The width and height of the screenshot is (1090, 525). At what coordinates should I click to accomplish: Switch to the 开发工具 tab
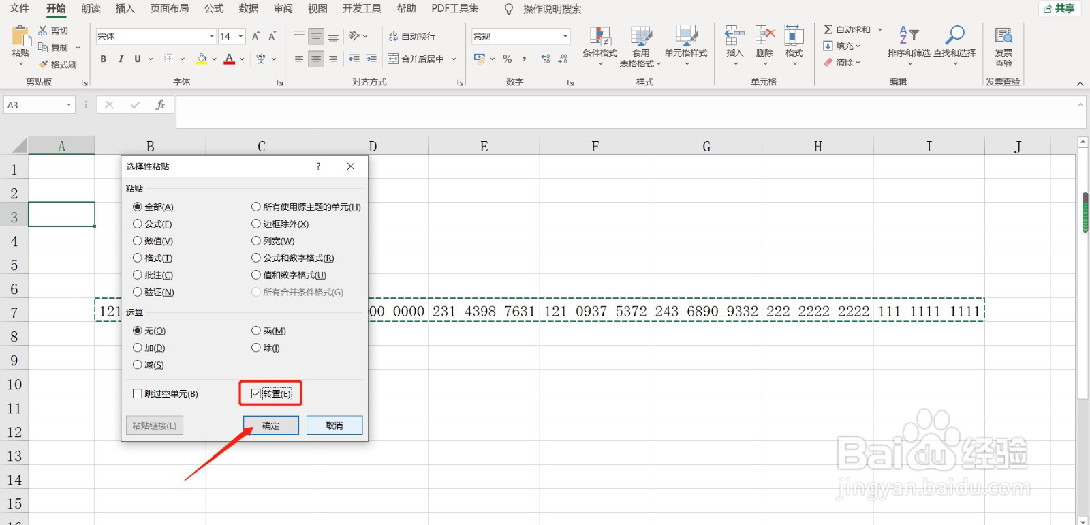click(x=362, y=9)
